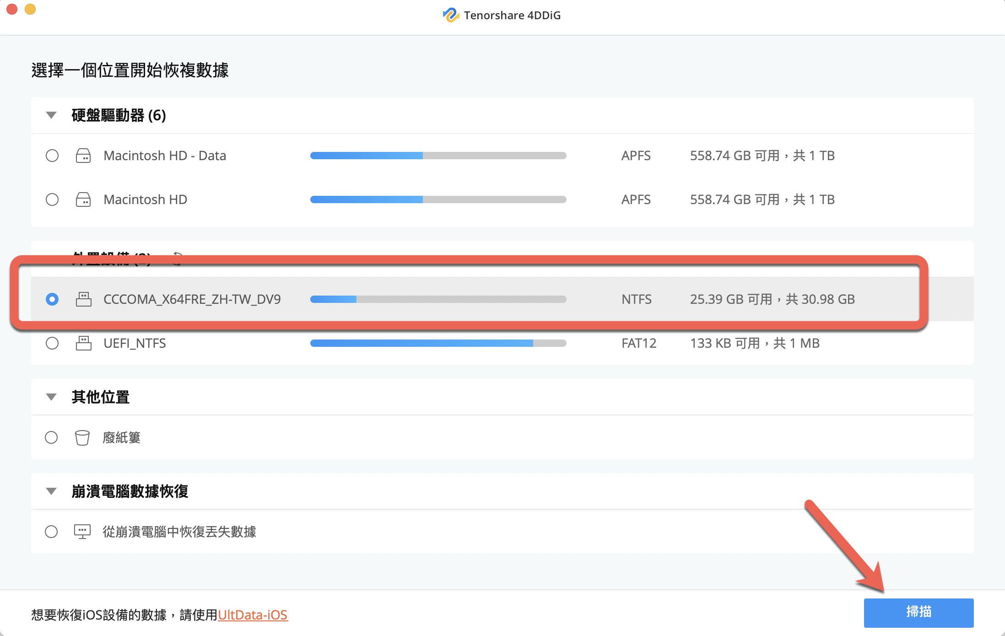Click the external devices refresh icon
This screenshot has width=1005, height=636.
point(177,258)
